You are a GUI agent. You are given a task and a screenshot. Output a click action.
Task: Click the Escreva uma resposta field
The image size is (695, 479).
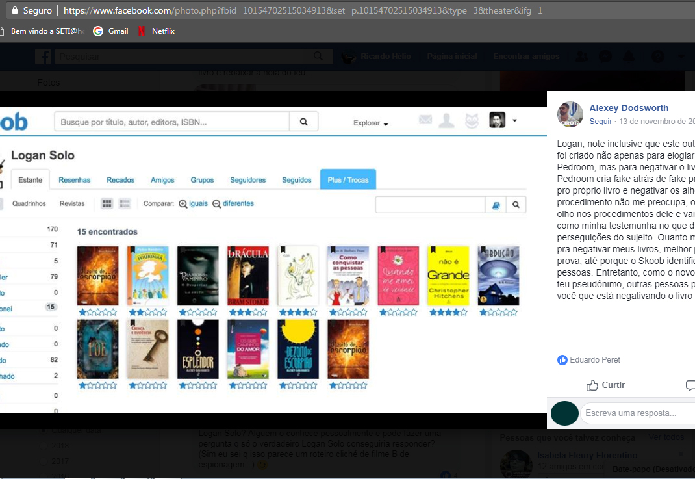click(x=637, y=413)
